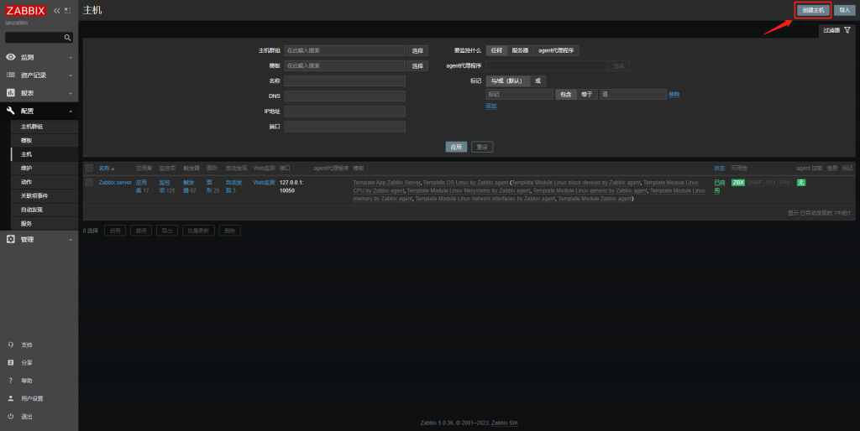The width and height of the screenshot is (860, 431).
Task: Click the ZABBIX logo
Action: (25, 10)
